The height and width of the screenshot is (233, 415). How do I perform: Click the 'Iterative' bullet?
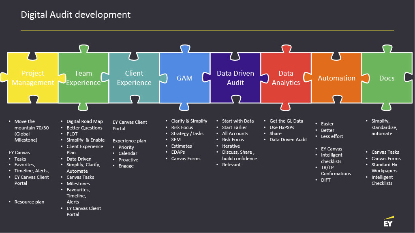coord(231,146)
